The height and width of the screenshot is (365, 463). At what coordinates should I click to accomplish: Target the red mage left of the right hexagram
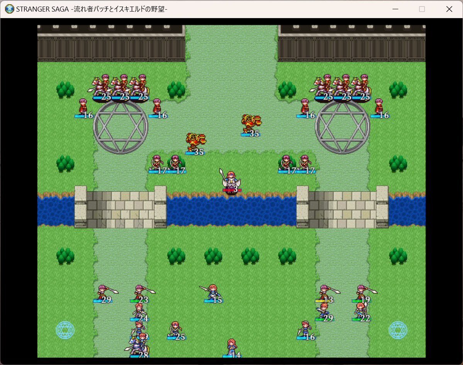[305, 108]
